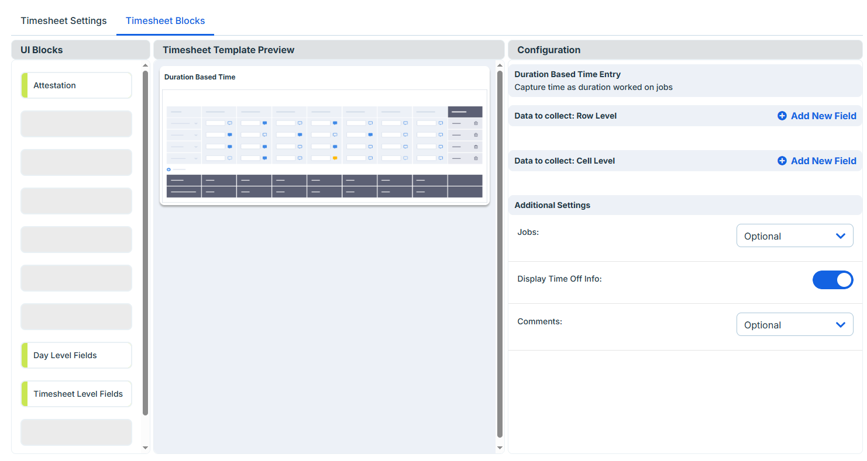Click the UI Blocks scrollbar down arrow
This screenshot has height=461, width=867.
(x=146, y=448)
